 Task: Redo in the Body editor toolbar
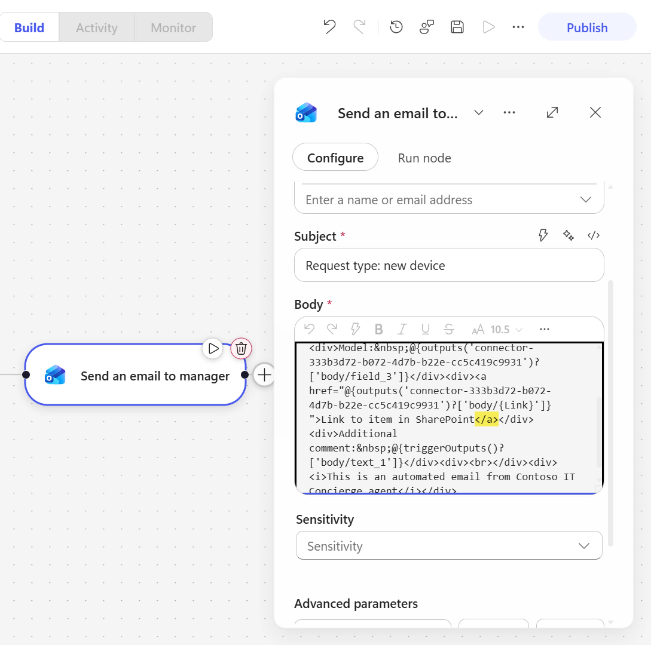(x=332, y=329)
